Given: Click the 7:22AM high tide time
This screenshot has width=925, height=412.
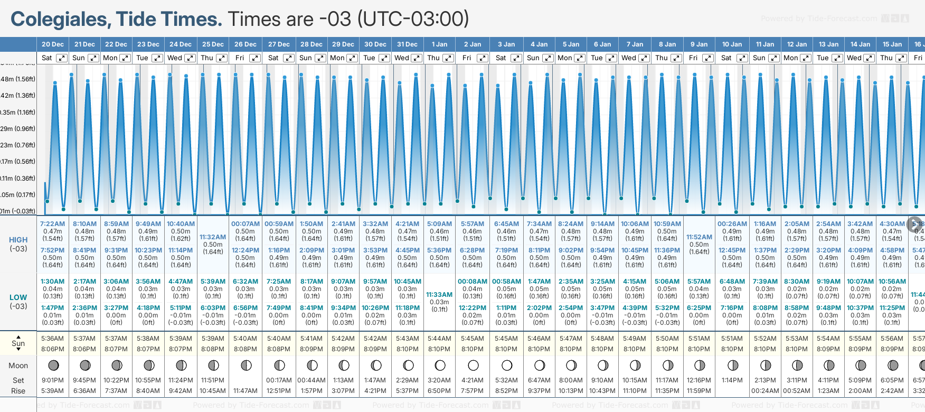Looking at the screenshot, I should coord(52,224).
